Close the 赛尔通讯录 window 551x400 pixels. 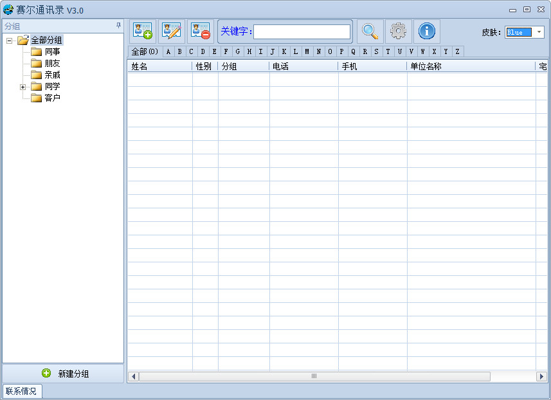coord(541,10)
